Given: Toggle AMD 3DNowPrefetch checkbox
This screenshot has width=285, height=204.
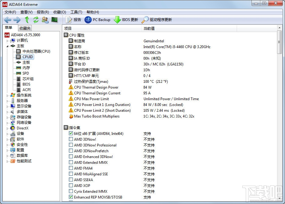Looking at the screenshot, I should [71, 151].
